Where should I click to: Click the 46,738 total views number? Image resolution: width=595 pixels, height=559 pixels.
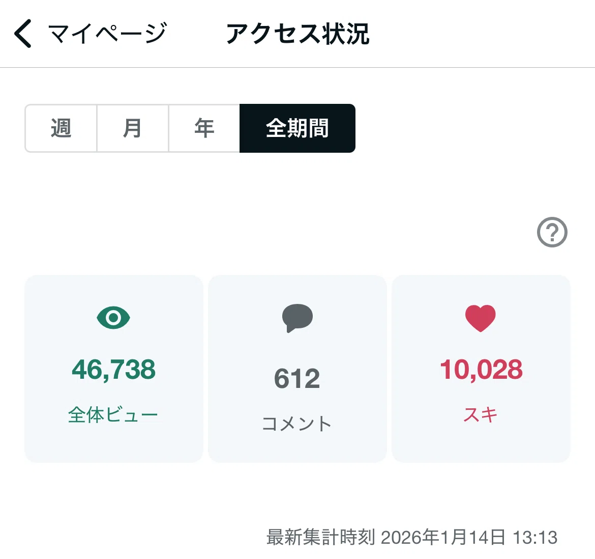113,370
